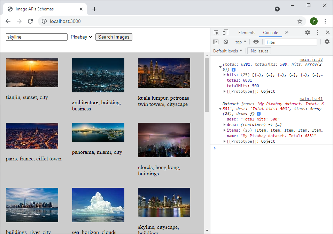This screenshot has width=333, height=234.
Task: Open the paris eiffel tower thumbnail
Action: (x=32, y=135)
